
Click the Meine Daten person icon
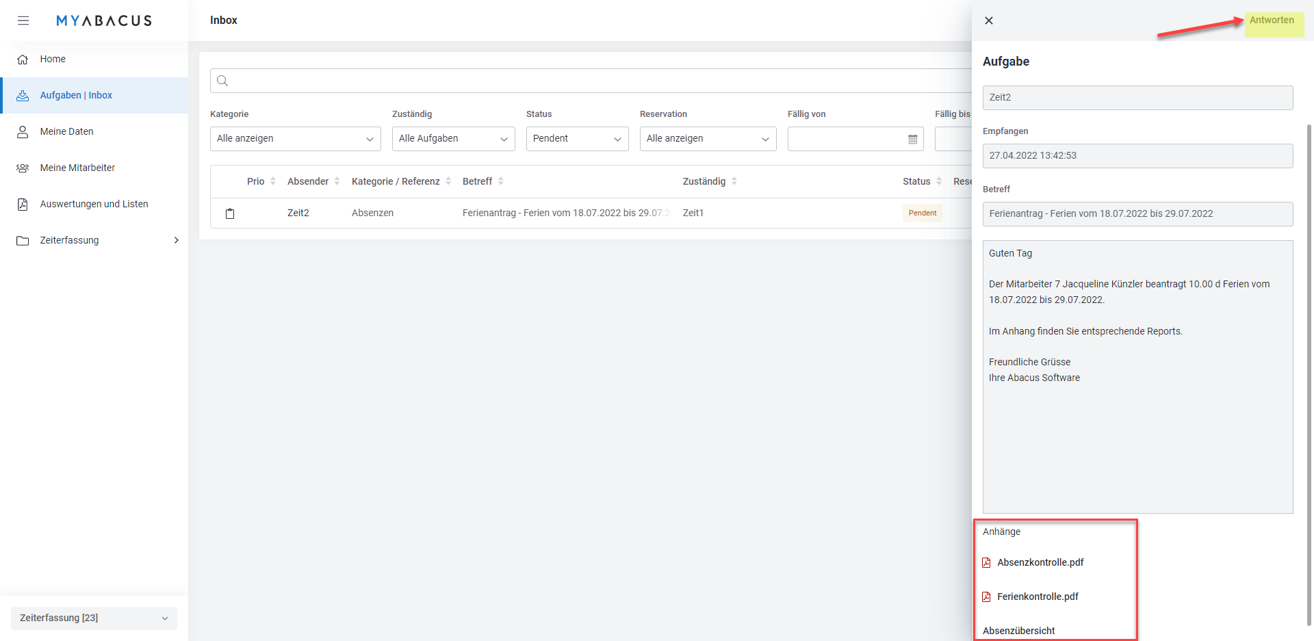coord(23,132)
